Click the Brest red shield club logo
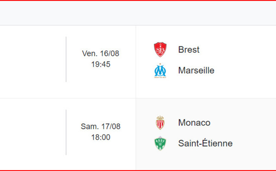Viewport: 276px width, 171px height. pyautogui.click(x=160, y=50)
